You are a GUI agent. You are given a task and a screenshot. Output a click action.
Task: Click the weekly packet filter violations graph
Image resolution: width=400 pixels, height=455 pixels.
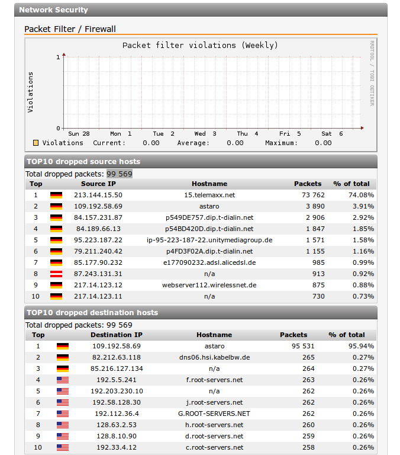pyautogui.click(x=210, y=92)
